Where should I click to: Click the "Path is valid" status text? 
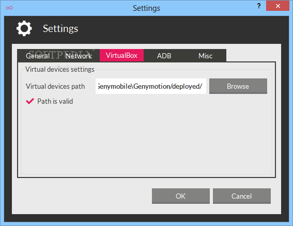pos(55,101)
